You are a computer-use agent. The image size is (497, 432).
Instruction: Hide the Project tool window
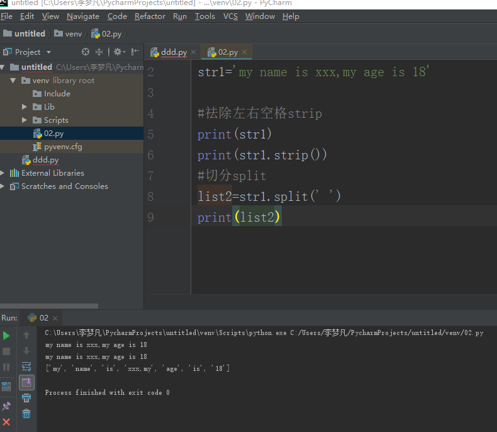(135, 52)
